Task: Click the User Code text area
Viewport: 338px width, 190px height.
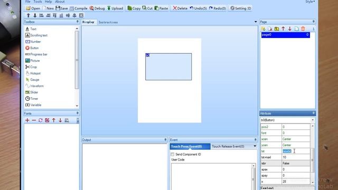Action: tap(211, 177)
